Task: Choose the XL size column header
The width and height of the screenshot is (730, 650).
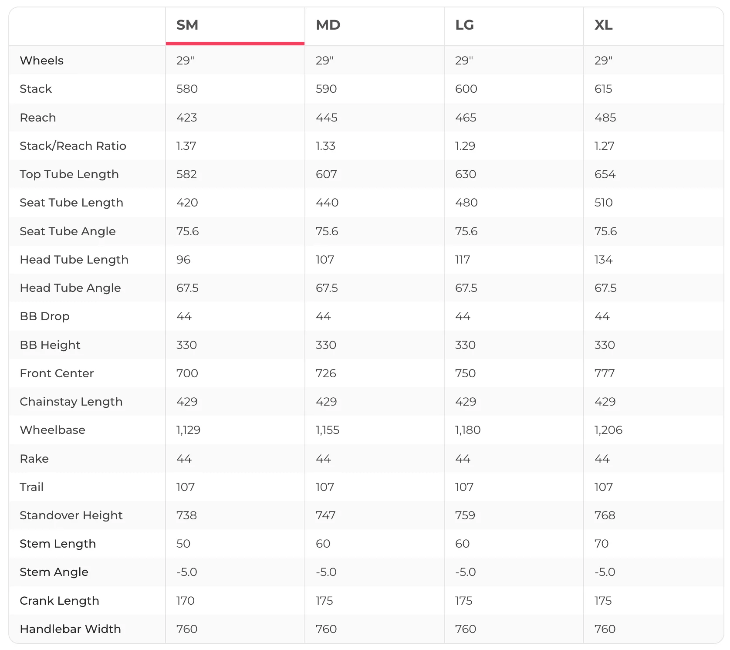Action: point(653,25)
